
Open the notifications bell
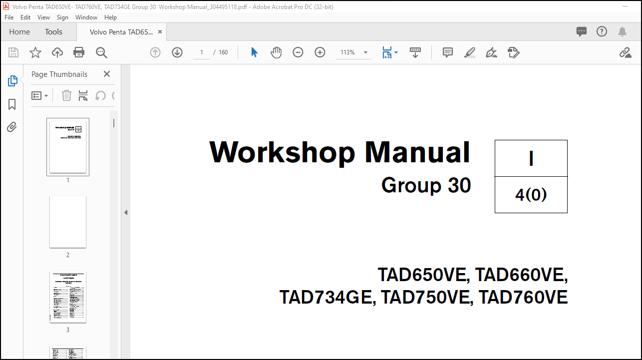tap(622, 31)
